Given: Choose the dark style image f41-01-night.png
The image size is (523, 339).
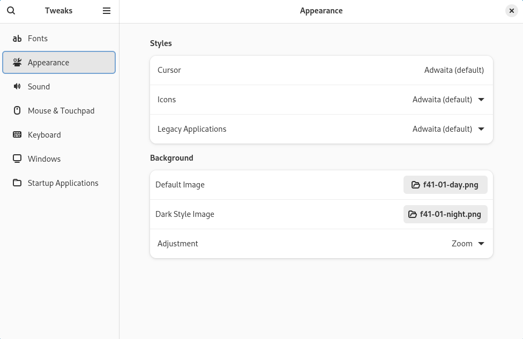Looking at the screenshot, I should [x=445, y=214].
